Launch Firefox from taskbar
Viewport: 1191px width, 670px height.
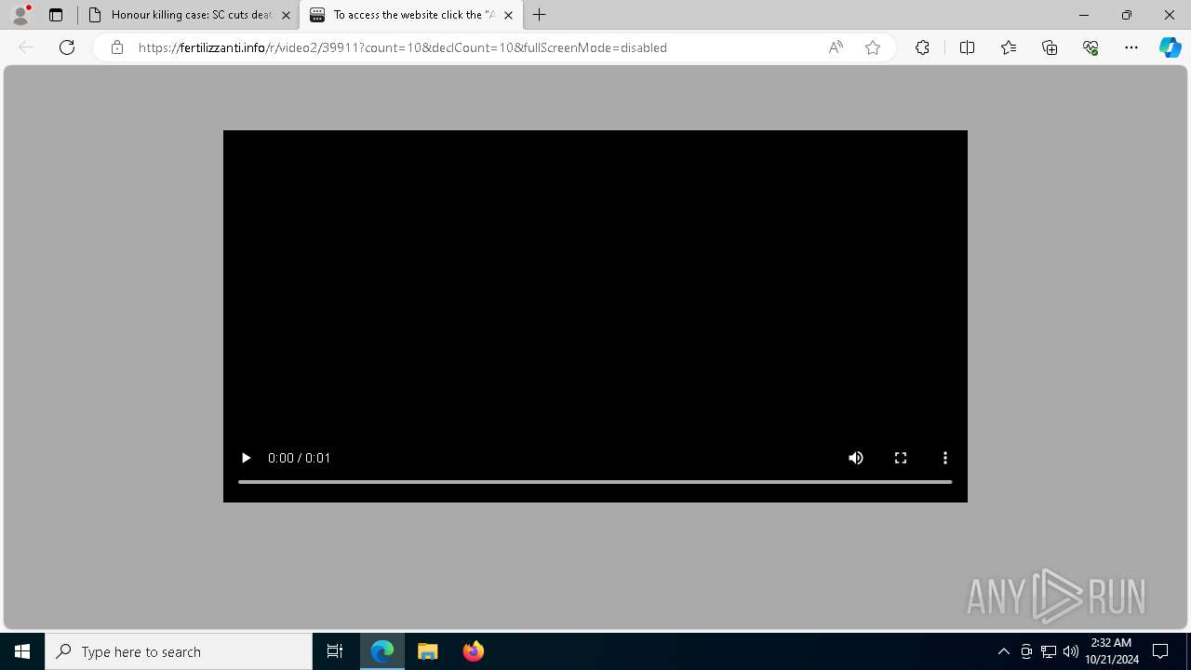[x=474, y=651]
